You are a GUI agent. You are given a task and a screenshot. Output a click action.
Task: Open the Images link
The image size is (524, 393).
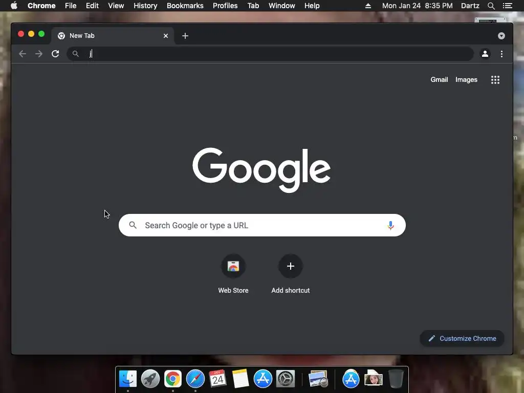click(466, 79)
